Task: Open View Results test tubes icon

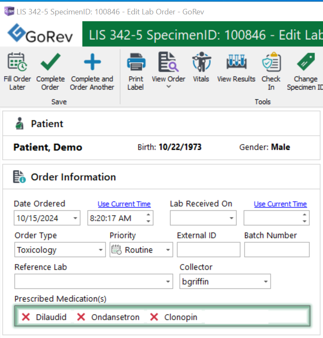Action: [x=236, y=62]
